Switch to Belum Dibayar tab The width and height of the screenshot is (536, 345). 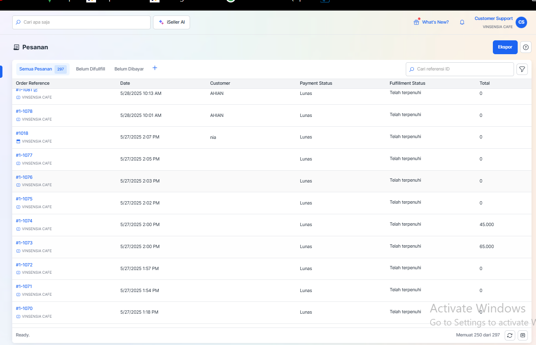click(x=129, y=69)
